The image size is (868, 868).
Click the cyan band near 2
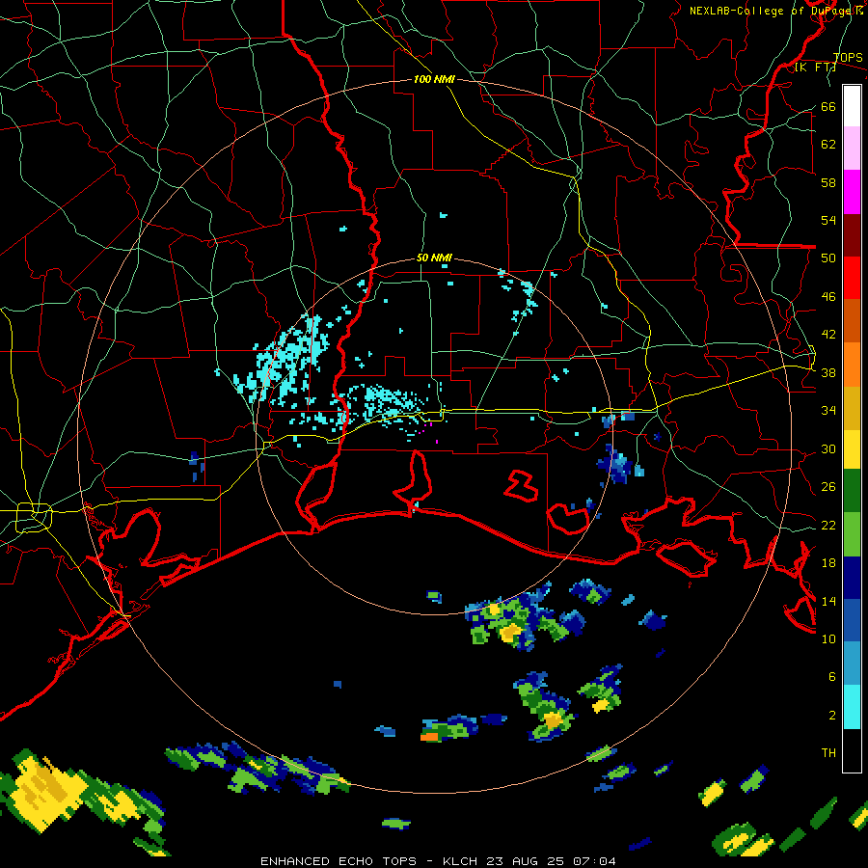pos(852,707)
